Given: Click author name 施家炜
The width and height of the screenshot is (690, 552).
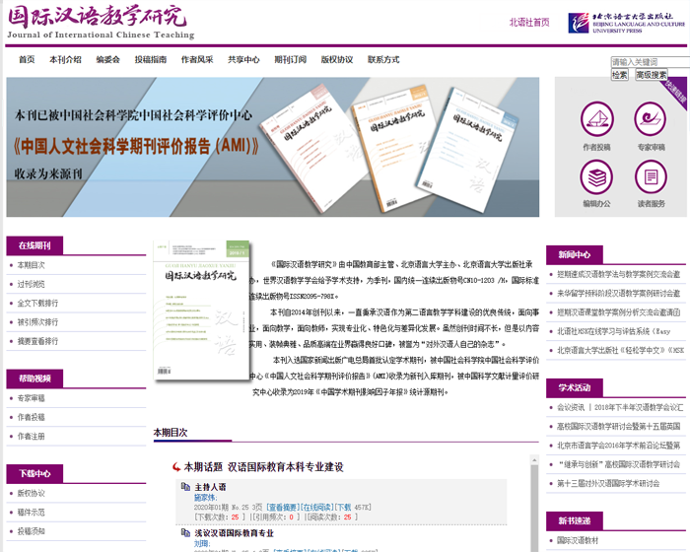Looking at the screenshot, I should 205,498.
